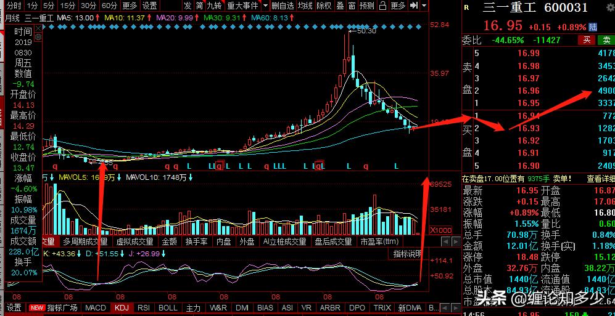The height and width of the screenshot is (316, 615).
Task: Click the 月线 period label
Action: [14, 18]
